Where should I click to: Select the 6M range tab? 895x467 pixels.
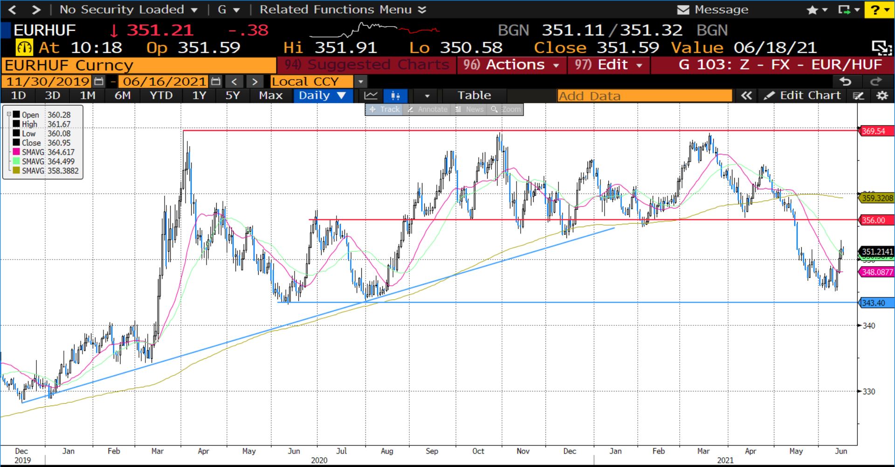(x=123, y=96)
